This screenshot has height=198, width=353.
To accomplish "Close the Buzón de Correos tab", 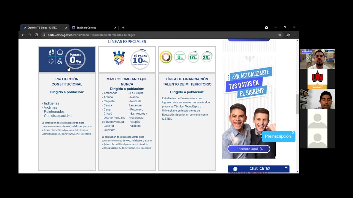I will tap(115, 28).
